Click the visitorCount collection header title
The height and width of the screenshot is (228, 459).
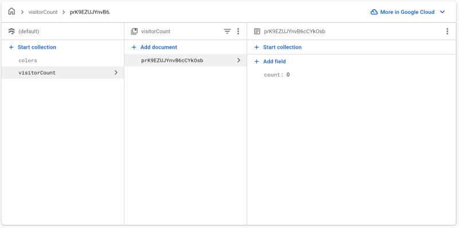[155, 32]
